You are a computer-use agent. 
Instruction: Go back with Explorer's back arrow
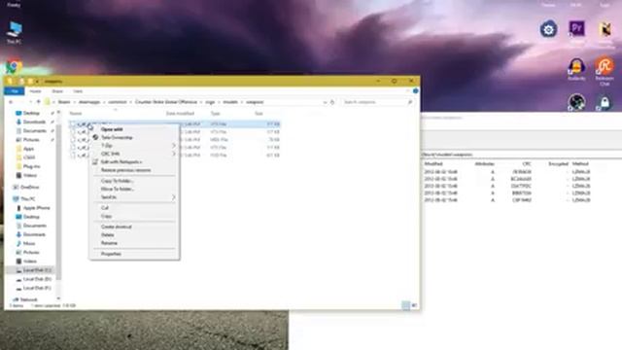coord(11,102)
